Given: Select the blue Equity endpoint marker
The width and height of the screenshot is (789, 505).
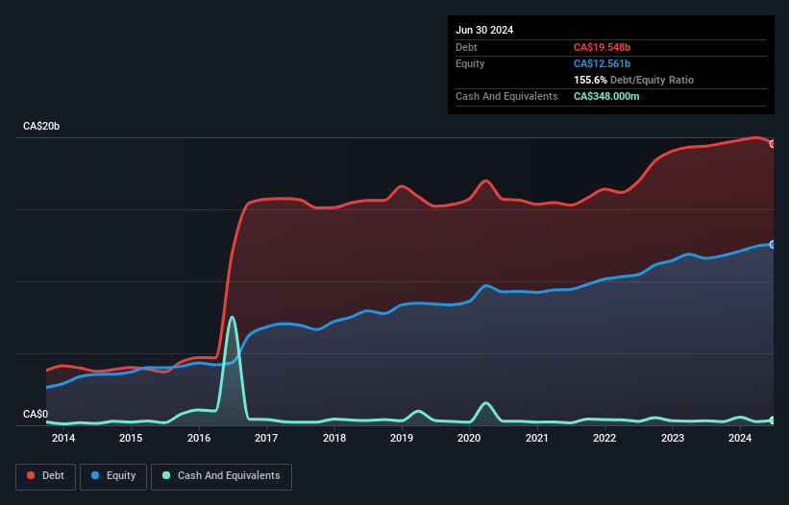Looking at the screenshot, I should [x=773, y=244].
